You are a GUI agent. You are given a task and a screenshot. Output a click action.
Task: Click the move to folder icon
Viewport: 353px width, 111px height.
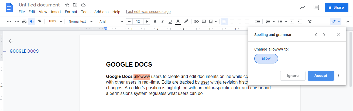coord(75,5)
